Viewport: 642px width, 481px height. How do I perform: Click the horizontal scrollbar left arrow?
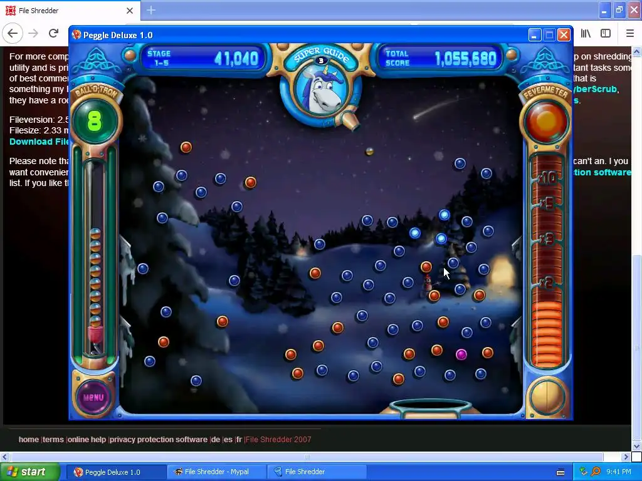point(4,457)
